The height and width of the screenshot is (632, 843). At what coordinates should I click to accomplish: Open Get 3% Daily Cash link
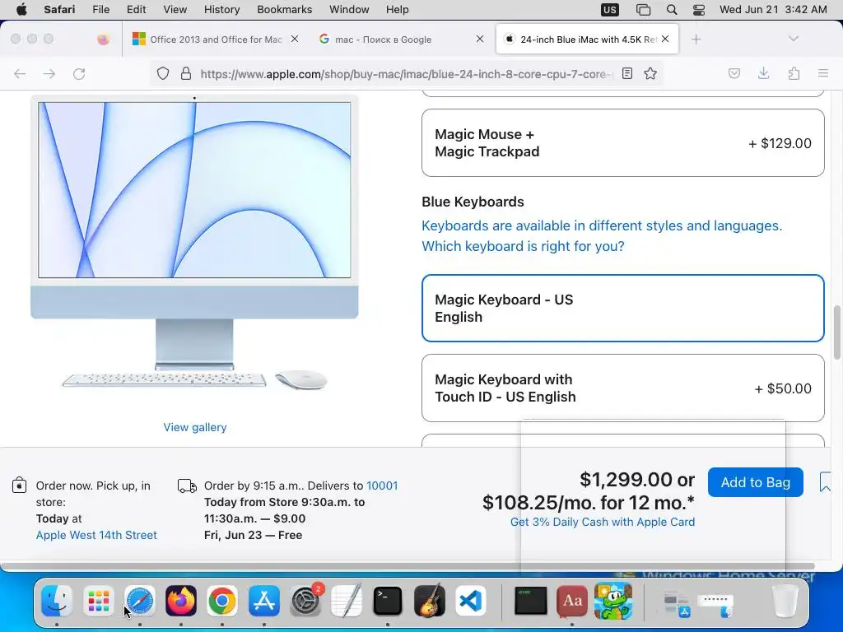(603, 522)
